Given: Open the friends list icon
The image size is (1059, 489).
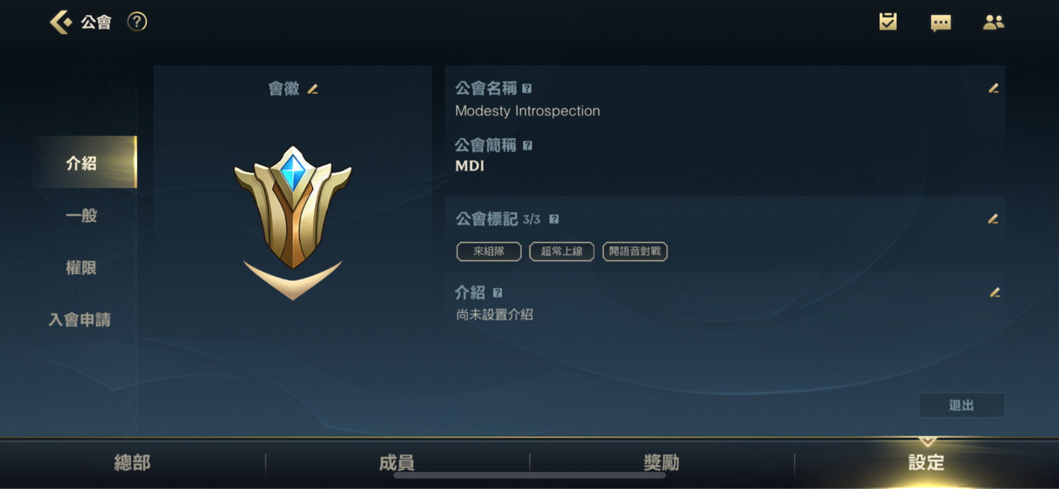Looking at the screenshot, I should tap(993, 22).
